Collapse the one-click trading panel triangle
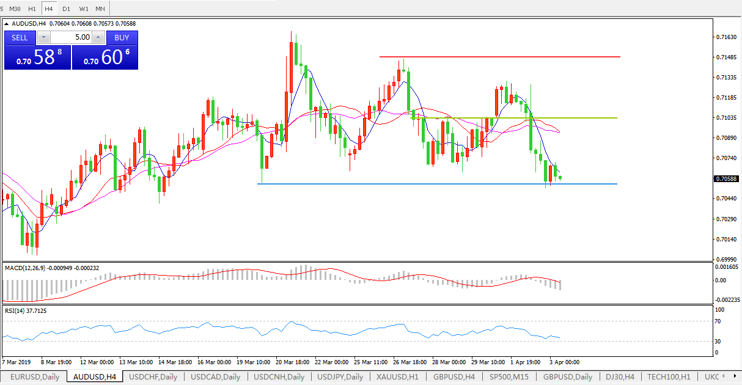 (x=7, y=24)
